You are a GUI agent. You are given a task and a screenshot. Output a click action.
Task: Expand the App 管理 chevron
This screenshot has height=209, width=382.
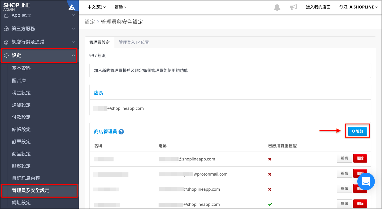pyautogui.click(x=73, y=15)
